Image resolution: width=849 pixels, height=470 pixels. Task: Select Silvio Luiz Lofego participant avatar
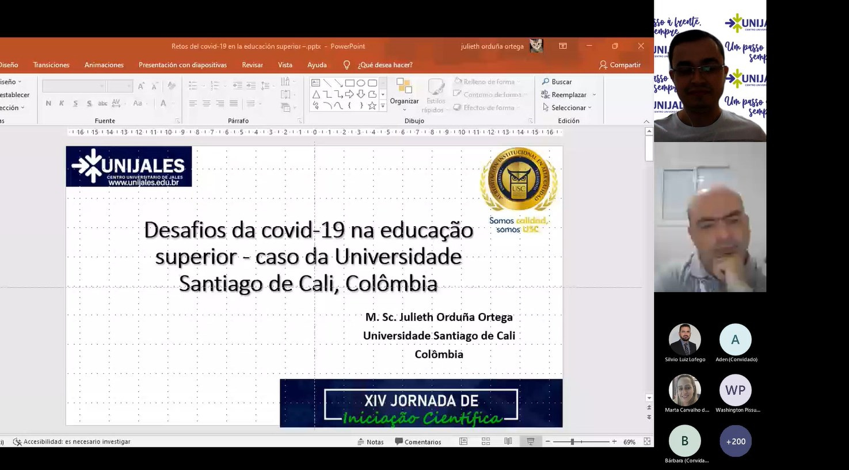click(x=685, y=339)
